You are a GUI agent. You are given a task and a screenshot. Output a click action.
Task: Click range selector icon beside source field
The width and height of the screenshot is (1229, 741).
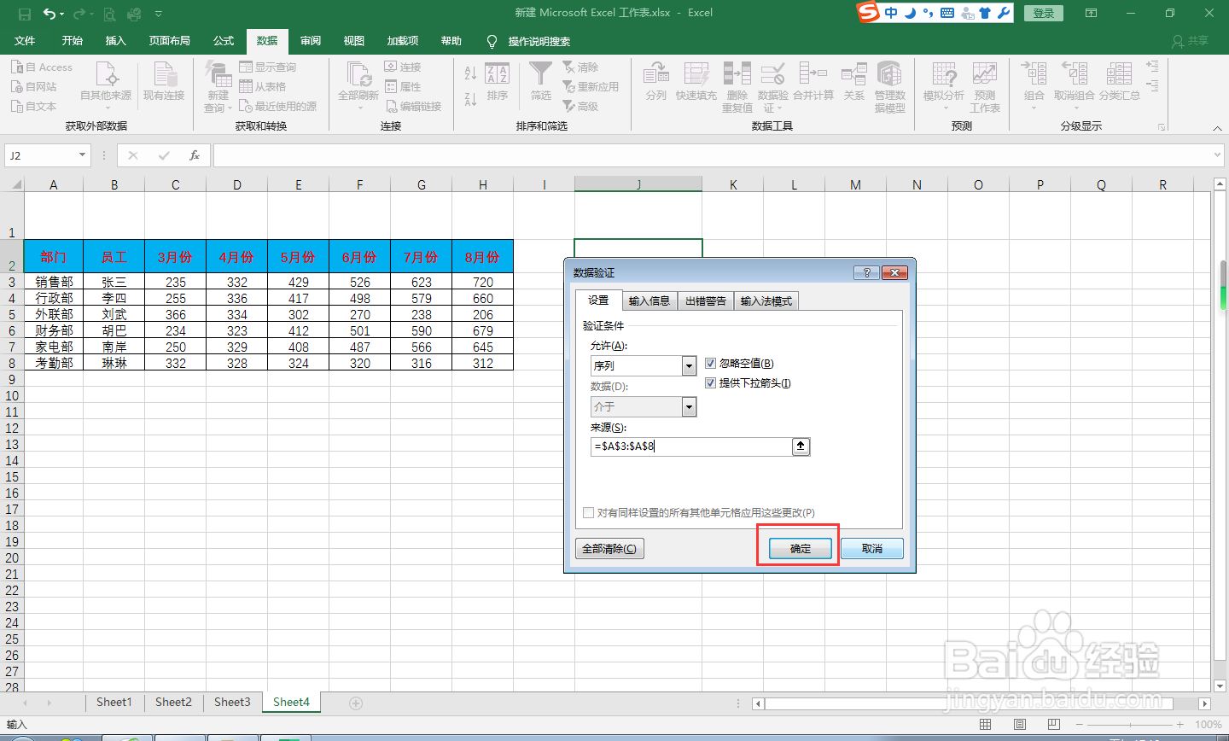[x=801, y=446]
